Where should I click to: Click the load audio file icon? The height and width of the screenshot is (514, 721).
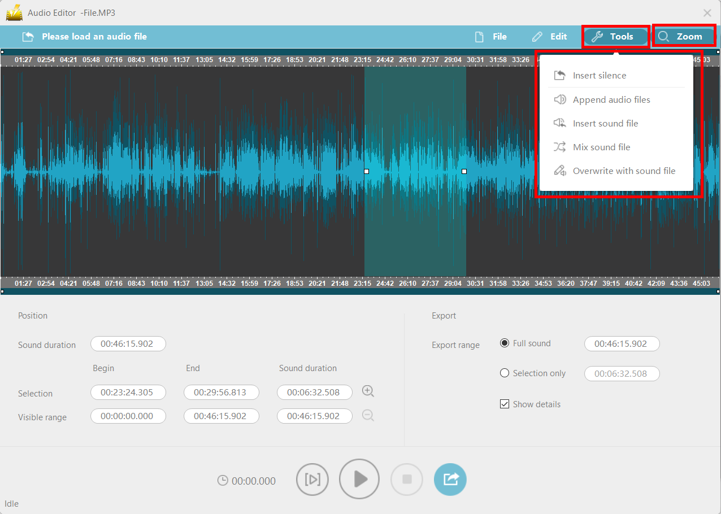pyautogui.click(x=28, y=36)
